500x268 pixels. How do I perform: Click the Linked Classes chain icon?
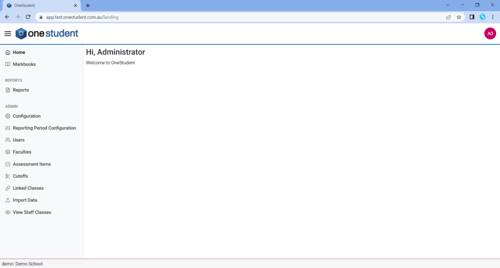click(x=8, y=188)
